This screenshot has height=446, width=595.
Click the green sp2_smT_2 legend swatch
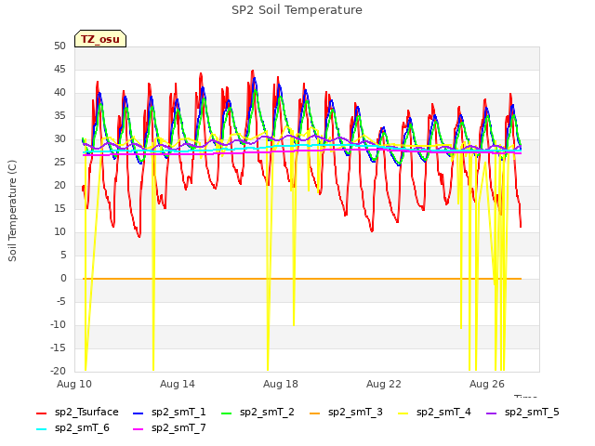226,413
